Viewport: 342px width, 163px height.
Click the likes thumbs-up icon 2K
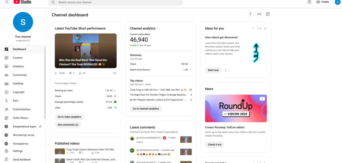[80, 73]
